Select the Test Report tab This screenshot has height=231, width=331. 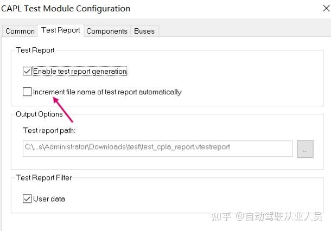pyautogui.click(x=61, y=30)
